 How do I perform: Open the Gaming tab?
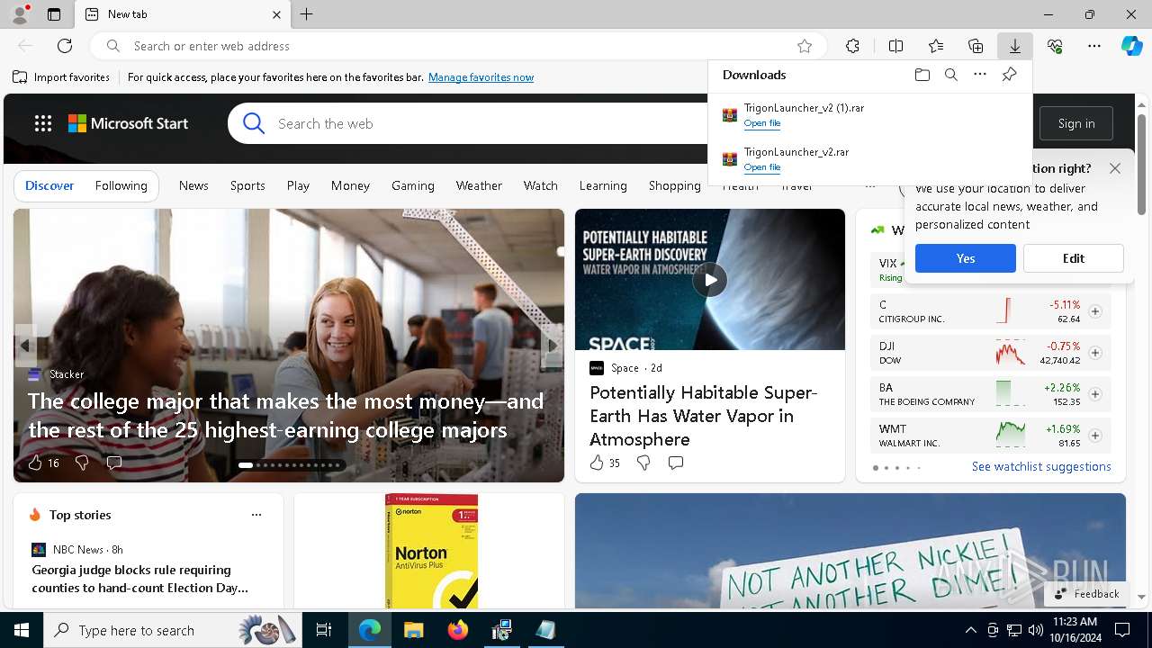click(x=413, y=185)
